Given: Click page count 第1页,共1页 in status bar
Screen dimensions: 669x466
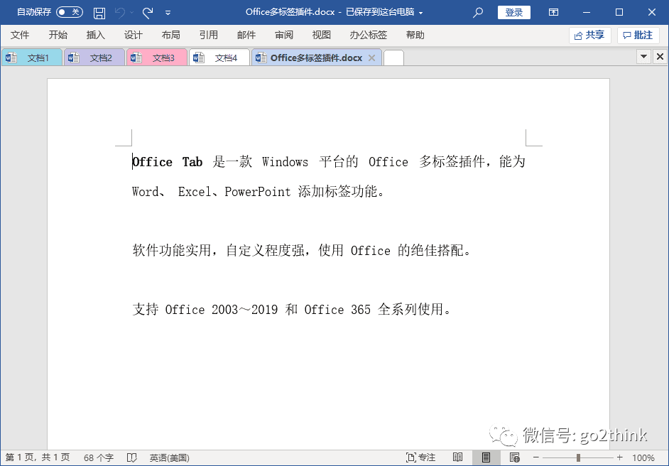Looking at the screenshot, I should 38,458.
